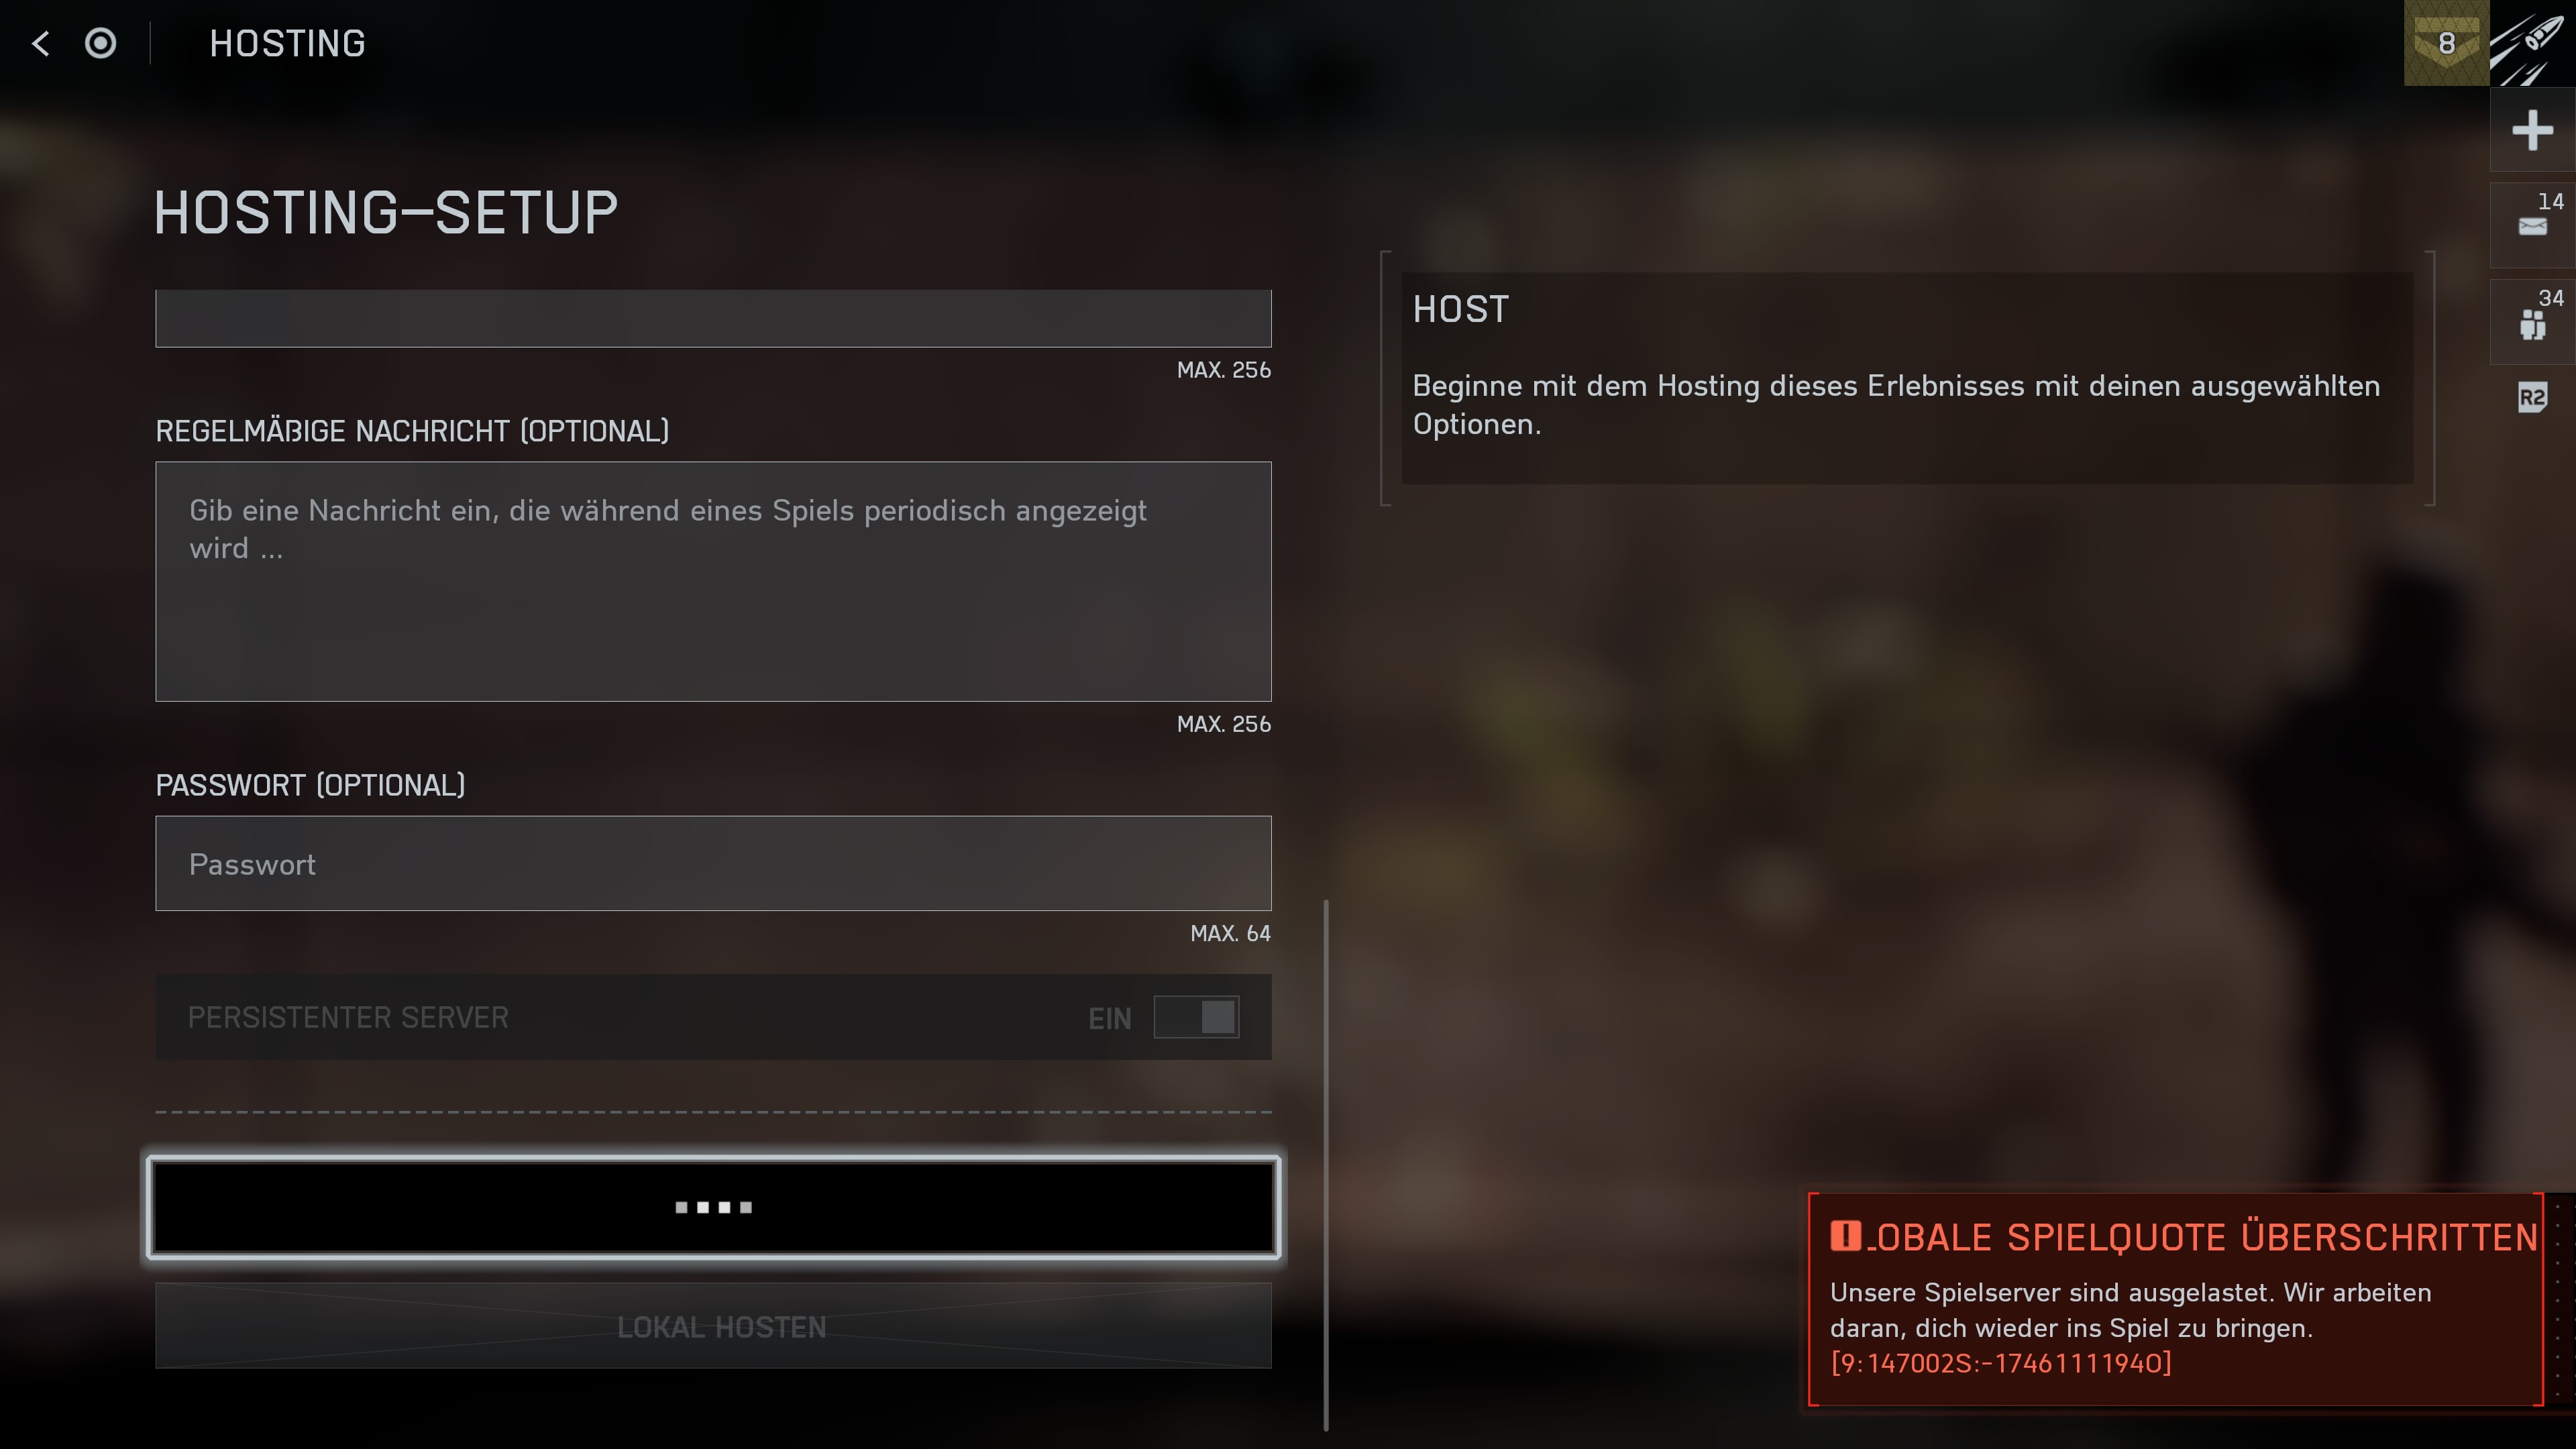Click the EIN label of the Persistenter Server row

[x=1109, y=1018]
